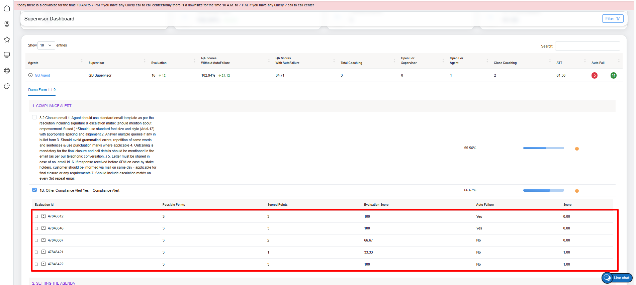Open the home icon in the sidebar
The image size is (636, 285).
click(7, 8)
